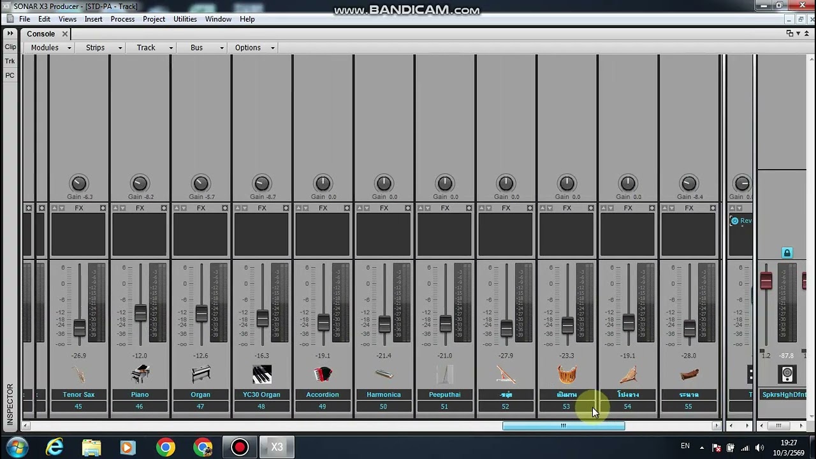Click the Organ volume value -12.6
Screen dimensions: 816x459
(201, 356)
